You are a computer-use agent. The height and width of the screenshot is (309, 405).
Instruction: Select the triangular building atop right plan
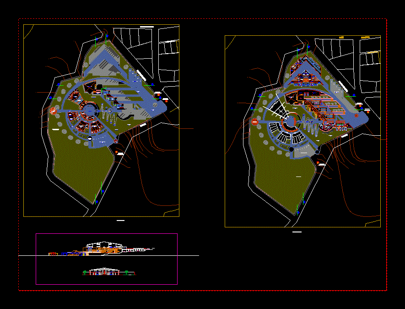coord(305,73)
